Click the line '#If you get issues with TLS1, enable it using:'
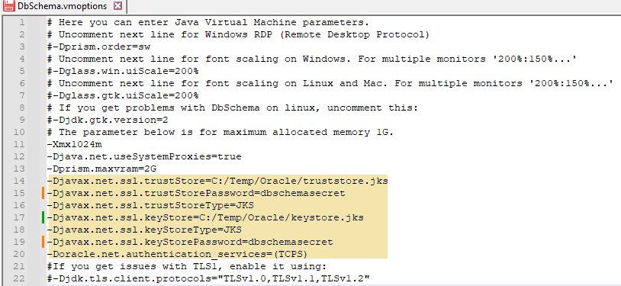The image size is (621, 286). point(186,267)
